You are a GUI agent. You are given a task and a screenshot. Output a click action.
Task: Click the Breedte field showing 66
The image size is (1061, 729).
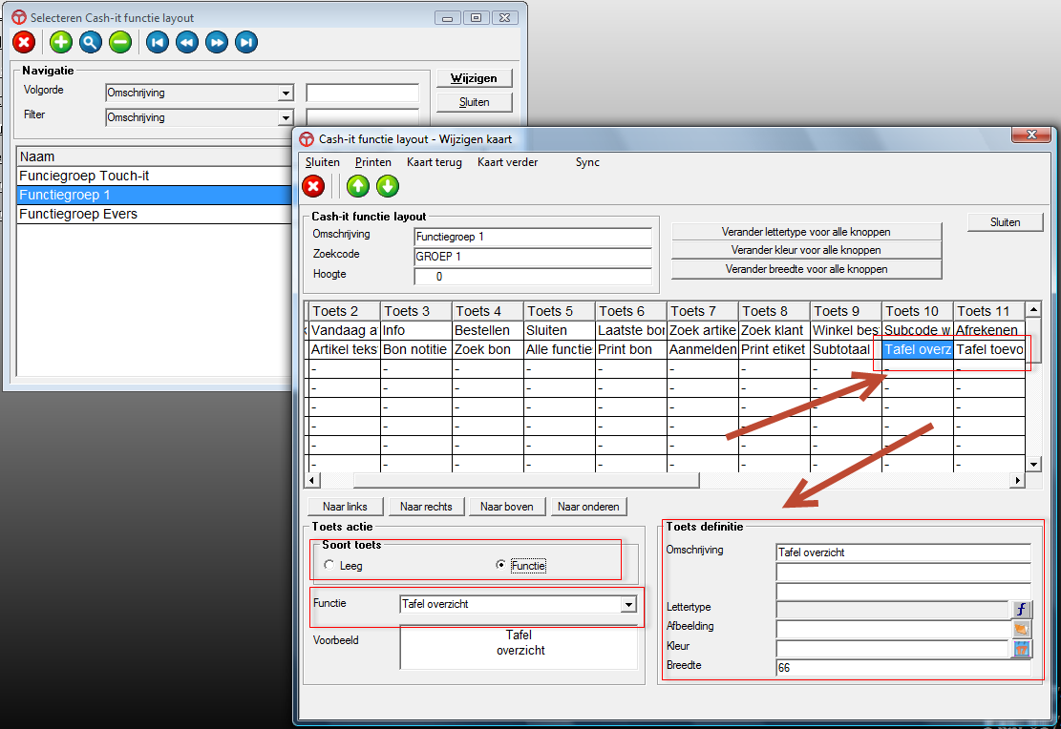pyautogui.click(x=903, y=668)
